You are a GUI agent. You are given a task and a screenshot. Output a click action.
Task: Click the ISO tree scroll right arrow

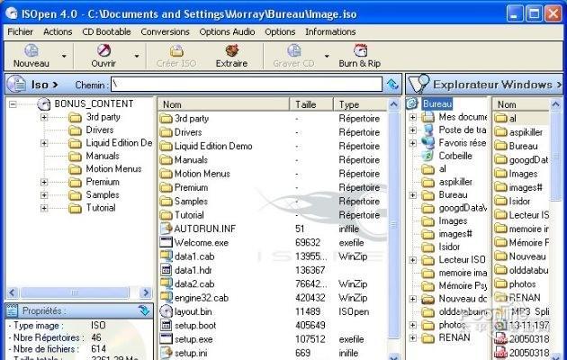point(146,292)
